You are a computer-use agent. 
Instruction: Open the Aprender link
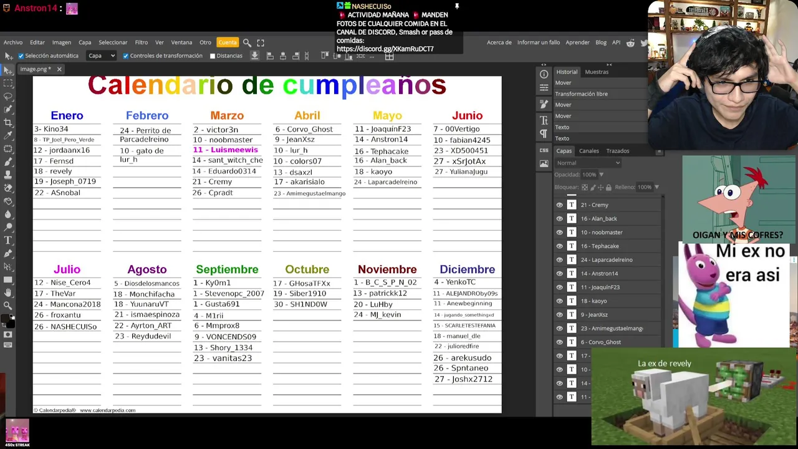pyautogui.click(x=577, y=42)
